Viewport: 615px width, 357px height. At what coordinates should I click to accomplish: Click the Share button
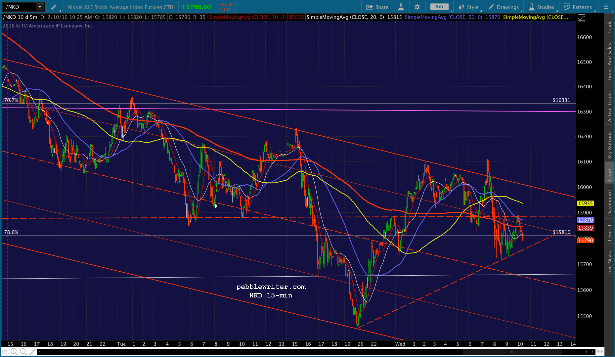[x=377, y=7]
